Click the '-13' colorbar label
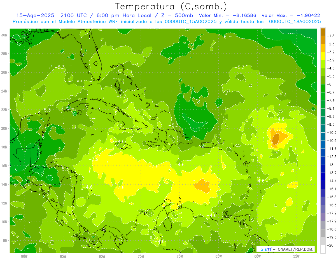The height and width of the screenshot is (260, 336). 330,165
